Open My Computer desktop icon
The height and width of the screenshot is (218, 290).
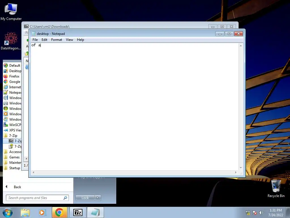pyautogui.click(x=11, y=12)
